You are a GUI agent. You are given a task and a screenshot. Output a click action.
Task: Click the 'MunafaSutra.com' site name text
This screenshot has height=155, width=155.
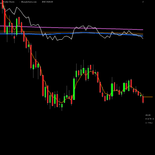point(29,2)
